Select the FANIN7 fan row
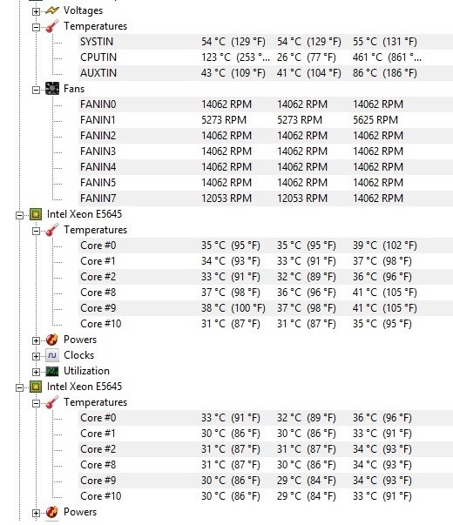 coord(266,199)
